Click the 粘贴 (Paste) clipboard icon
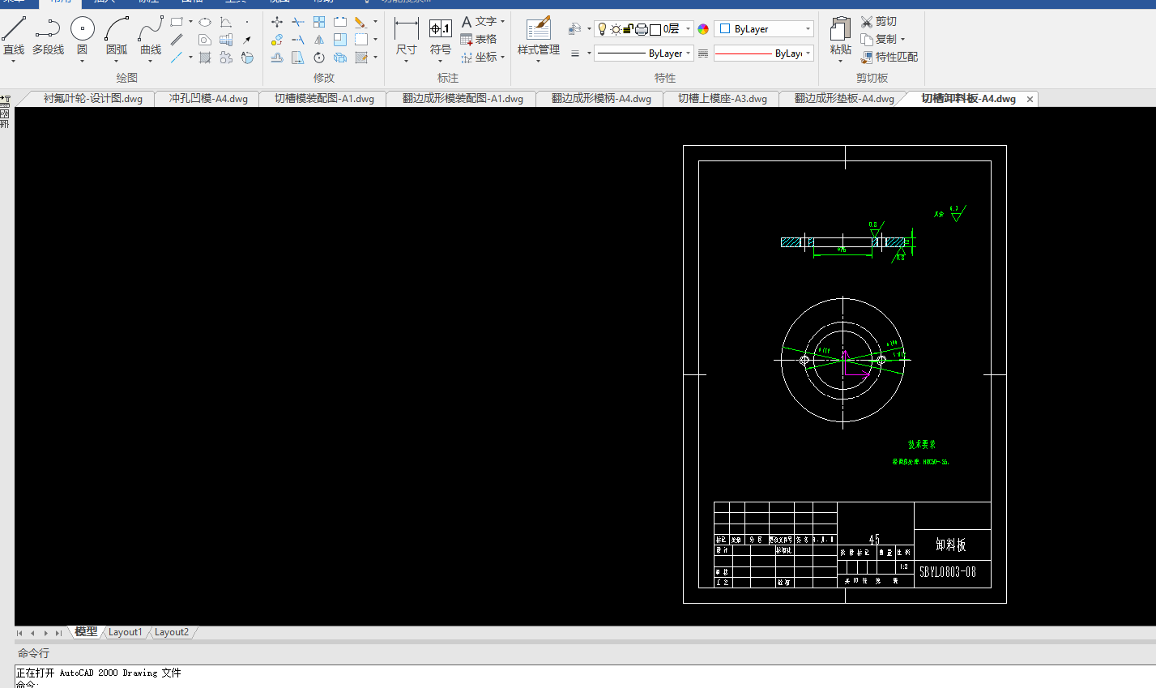 coord(840,36)
